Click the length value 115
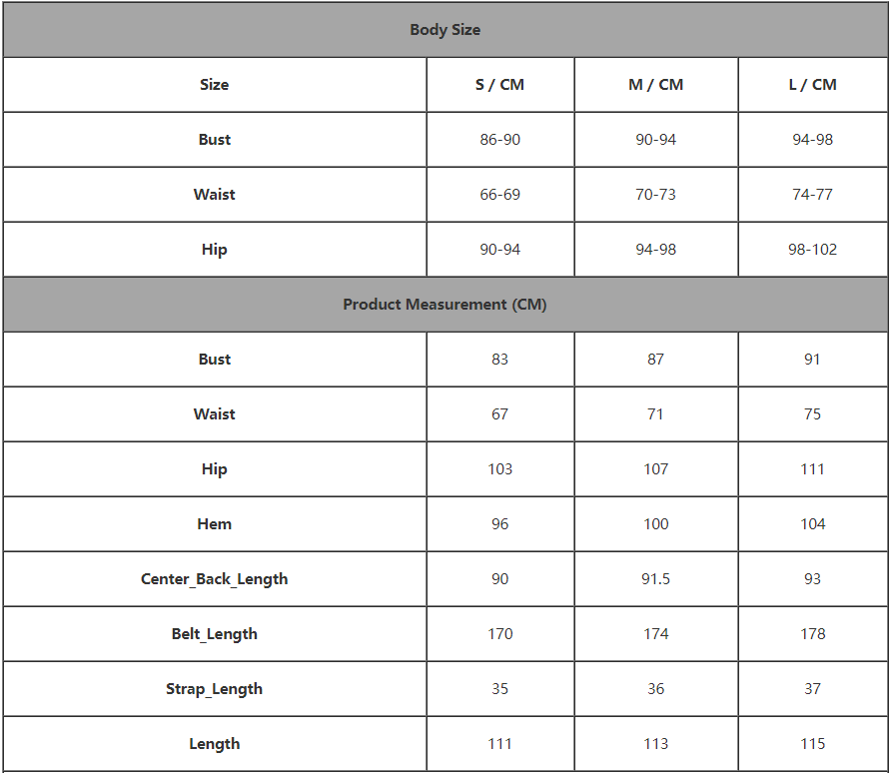 [x=812, y=744]
